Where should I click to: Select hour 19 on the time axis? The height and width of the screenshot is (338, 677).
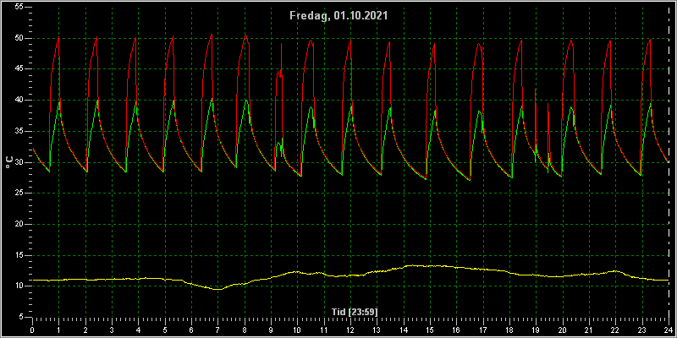pyautogui.click(x=536, y=330)
